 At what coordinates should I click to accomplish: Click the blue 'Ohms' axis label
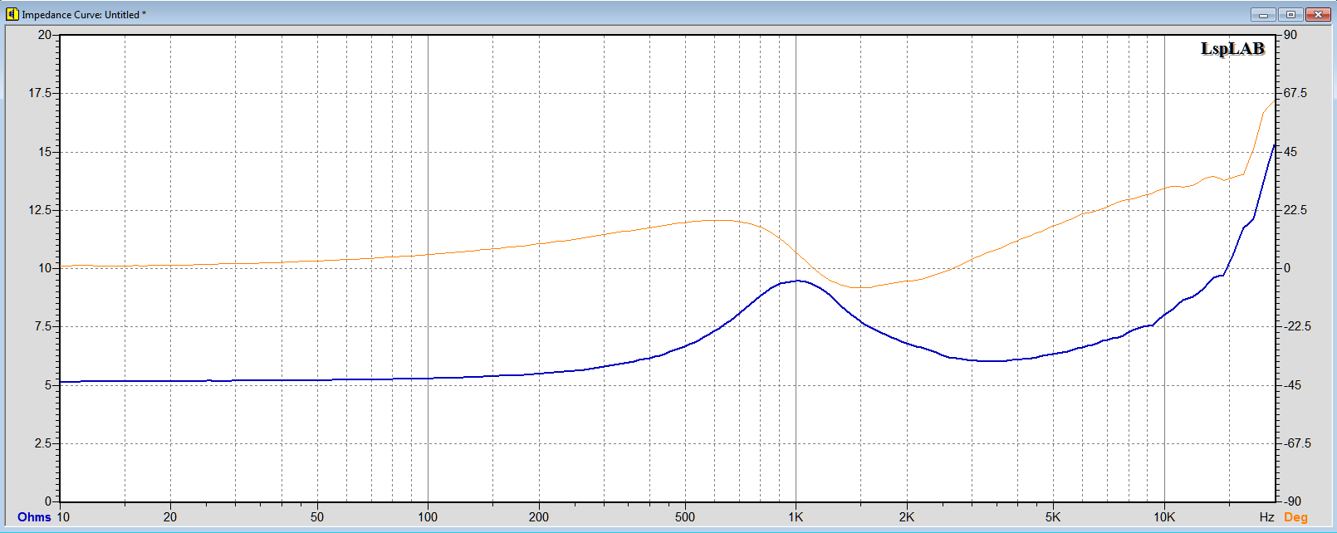pyautogui.click(x=34, y=517)
